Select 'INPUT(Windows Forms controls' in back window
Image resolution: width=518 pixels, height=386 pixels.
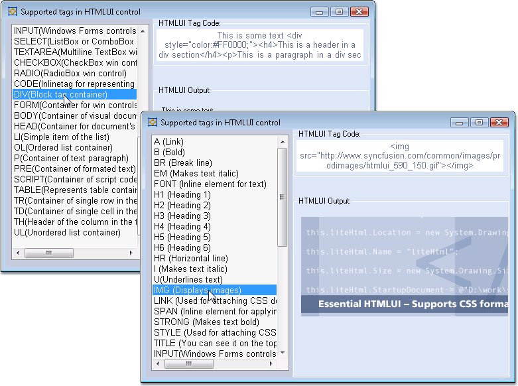tap(75, 31)
